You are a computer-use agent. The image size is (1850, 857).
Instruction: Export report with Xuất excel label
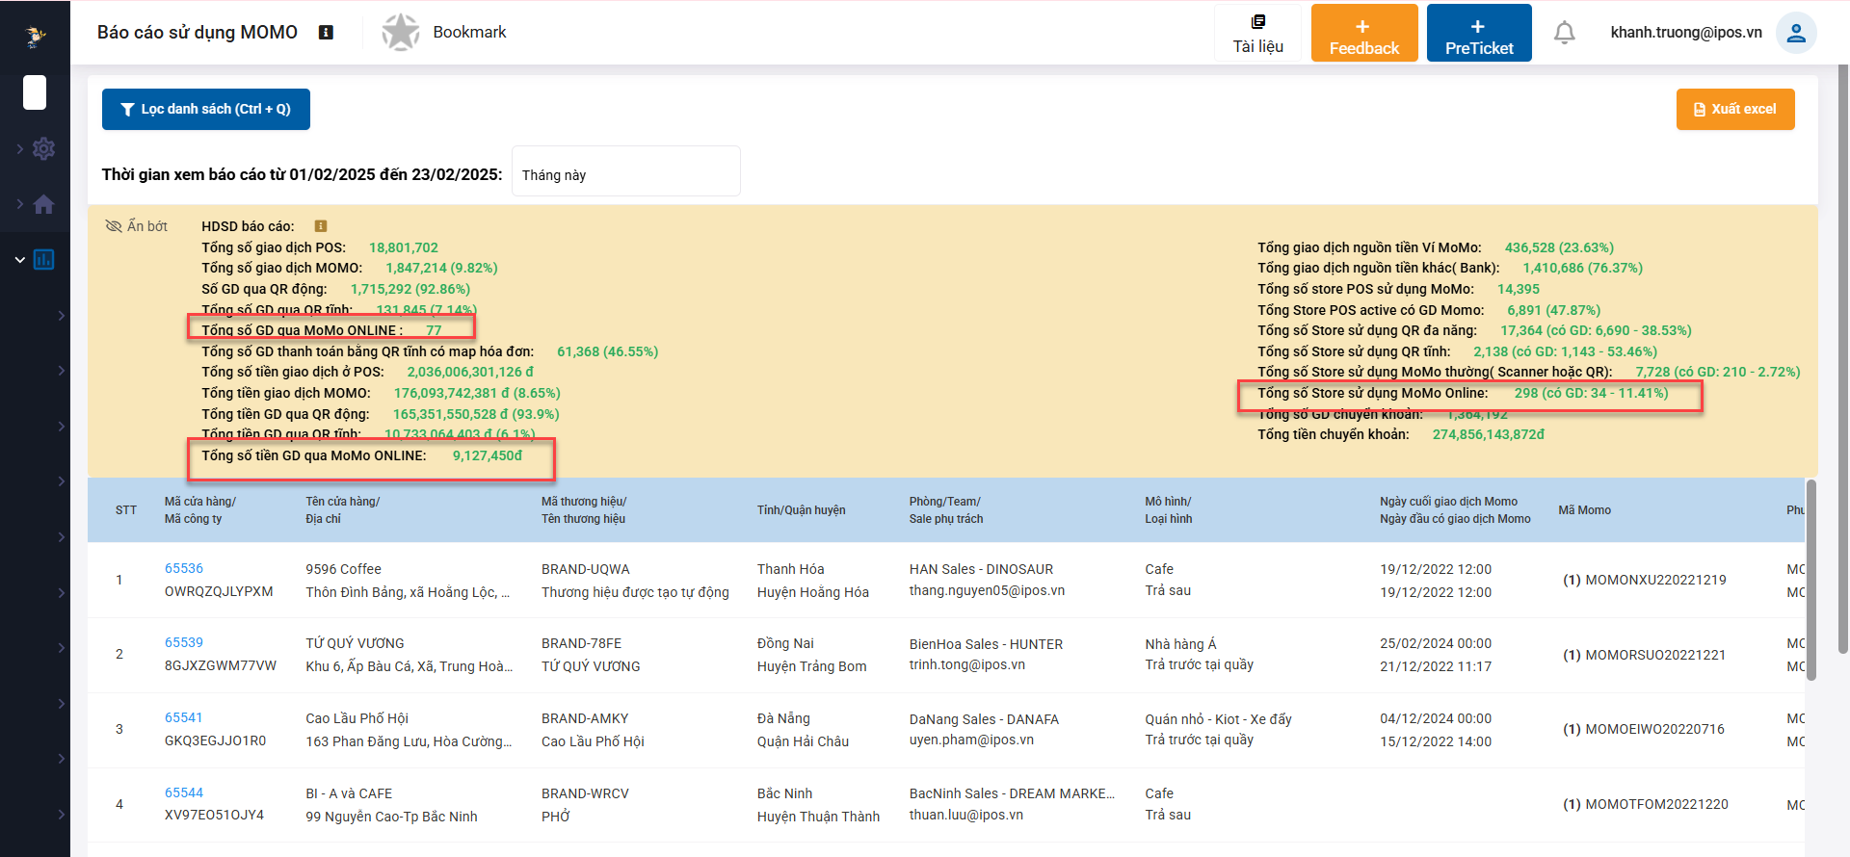coord(1744,110)
